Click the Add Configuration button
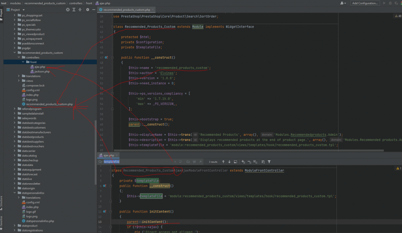 (364, 3)
